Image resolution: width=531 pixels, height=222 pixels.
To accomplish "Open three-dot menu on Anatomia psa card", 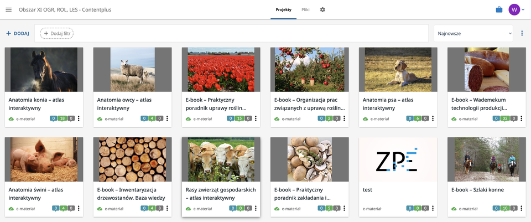I will [433, 118].
